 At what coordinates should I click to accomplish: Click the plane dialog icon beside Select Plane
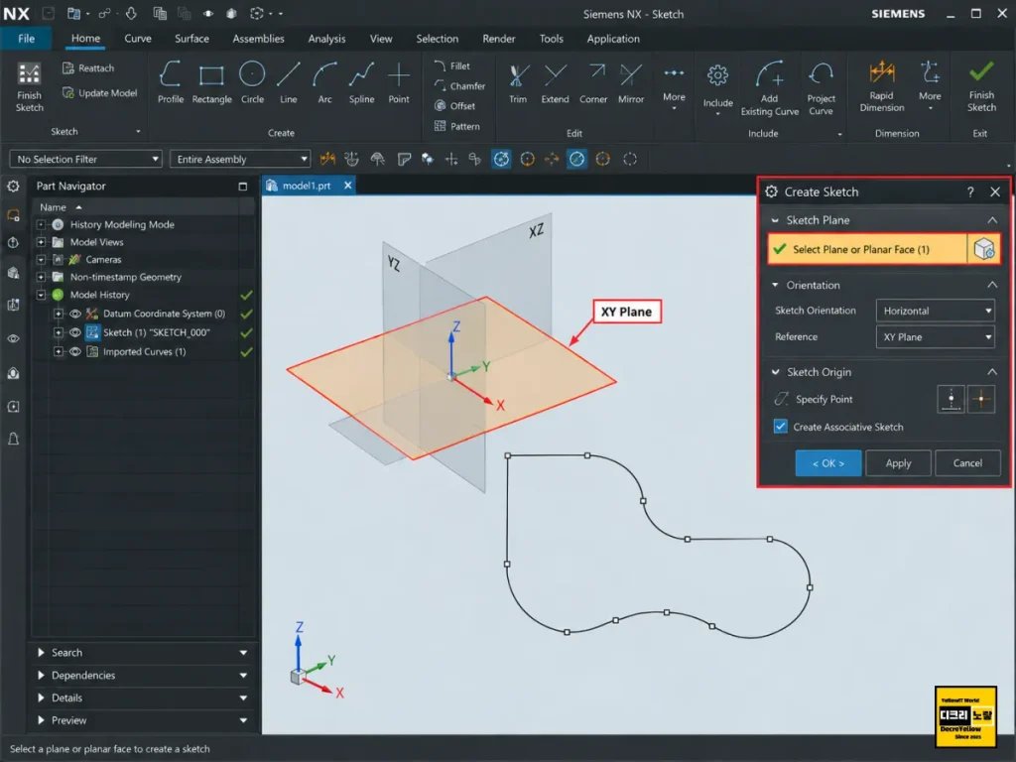(983, 249)
